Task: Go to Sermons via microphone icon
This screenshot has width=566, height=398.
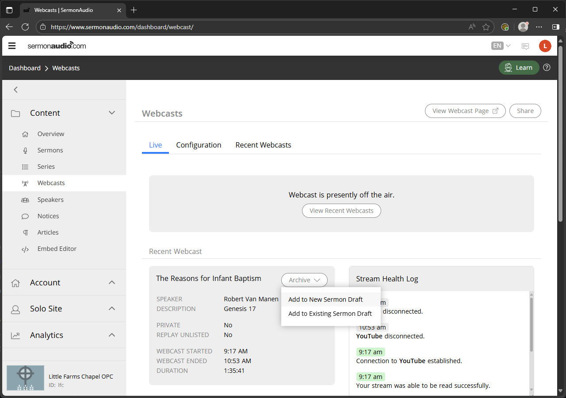Action: point(26,150)
